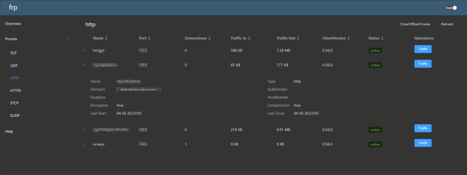Open Traffic for the 7.28 MB proxy
Viewport: 467px width, 175px height.
tap(423, 49)
